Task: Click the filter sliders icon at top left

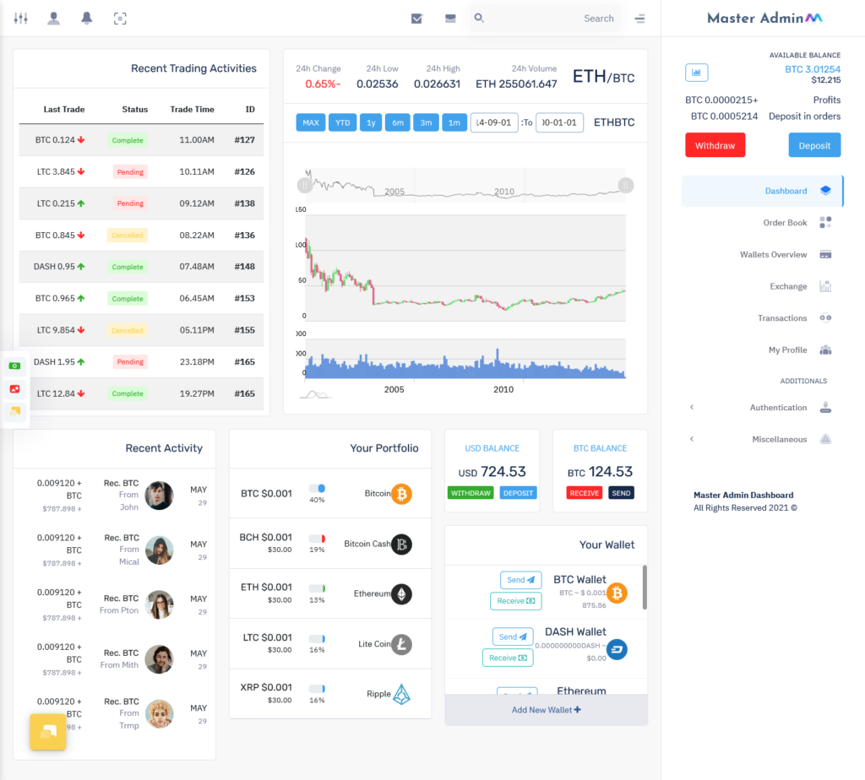Action: point(20,18)
